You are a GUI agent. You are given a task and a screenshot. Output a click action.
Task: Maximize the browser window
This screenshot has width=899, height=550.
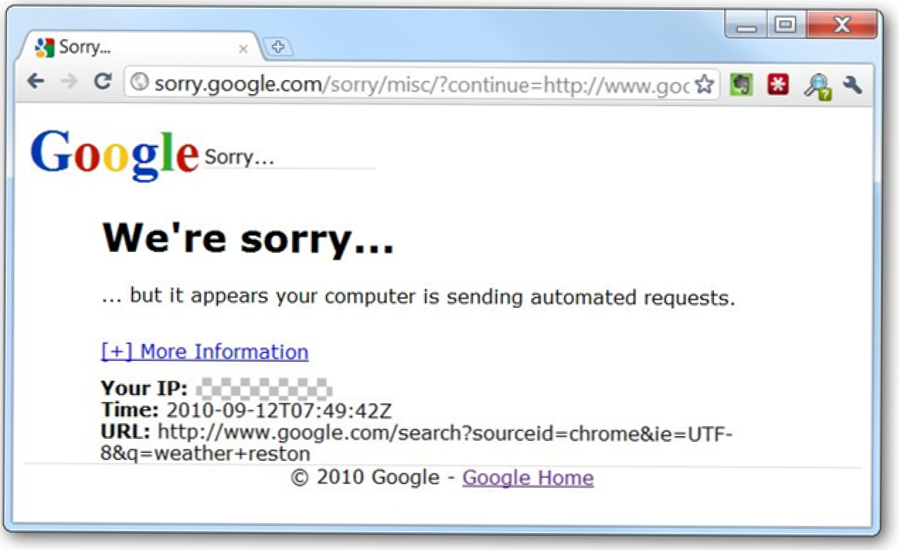(785, 26)
